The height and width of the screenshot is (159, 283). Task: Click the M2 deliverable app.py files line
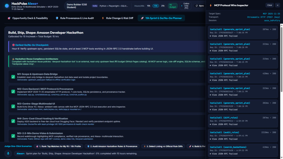point(52,94)
